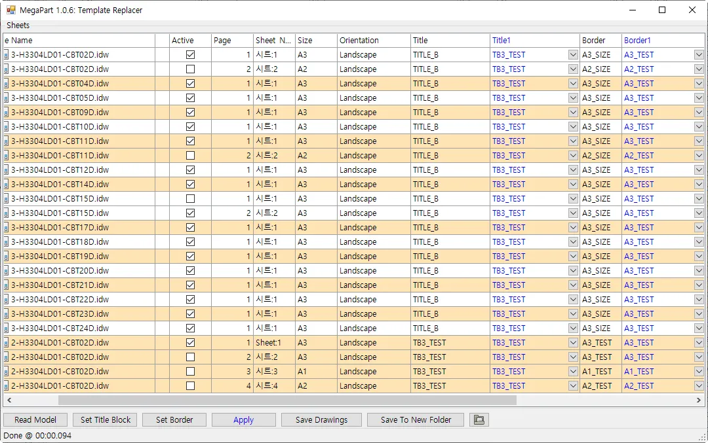Click file icon of 3-H3304LD01-CBT12D.idw
Image resolution: width=708 pixels, height=443 pixels.
click(7, 170)
